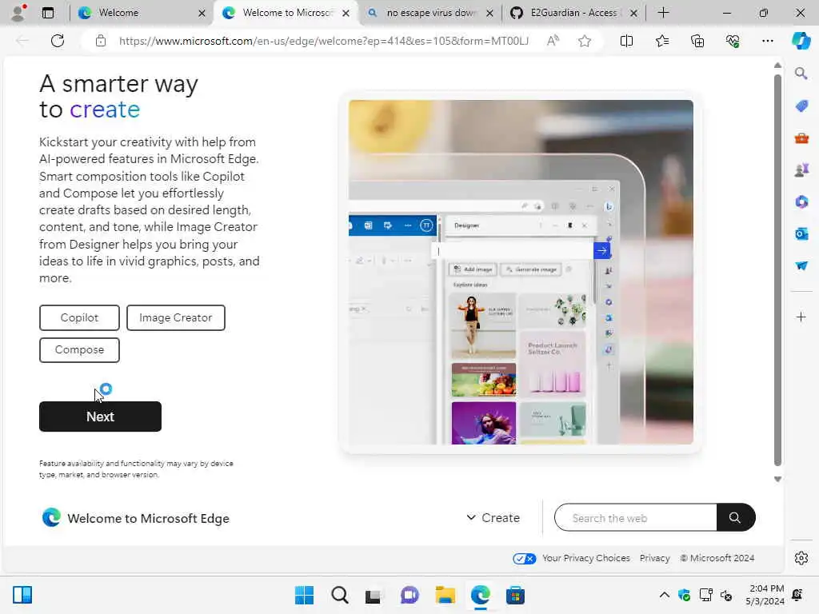
Task: Open Your Privacy Choices link
Action: tap(585, 558)
